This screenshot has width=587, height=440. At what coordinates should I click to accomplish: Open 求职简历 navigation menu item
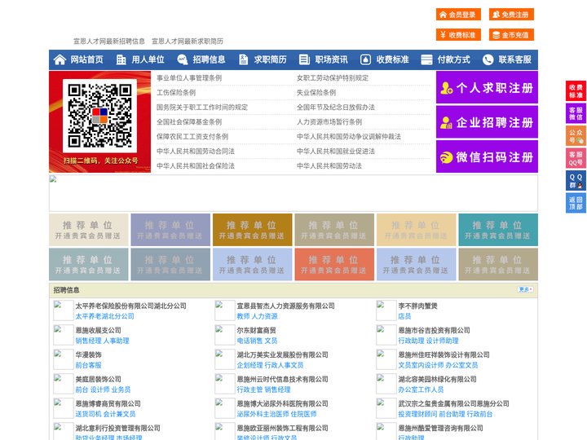271,59
